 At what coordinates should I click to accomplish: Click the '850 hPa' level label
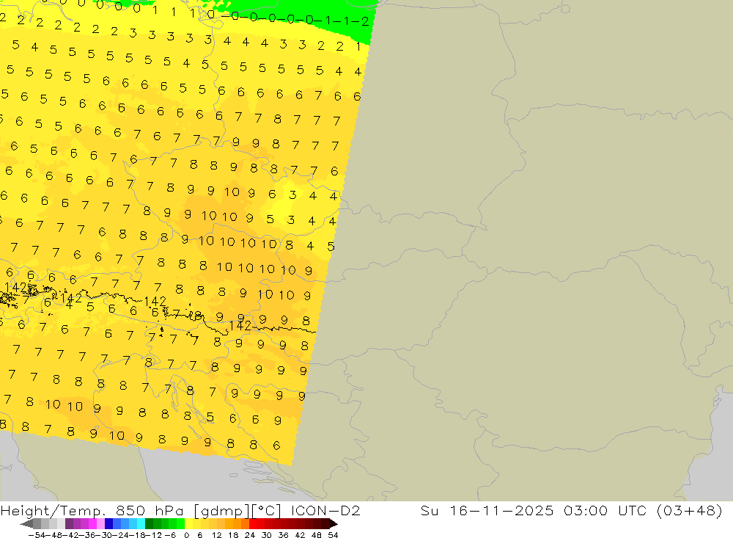tap(150, 511)
